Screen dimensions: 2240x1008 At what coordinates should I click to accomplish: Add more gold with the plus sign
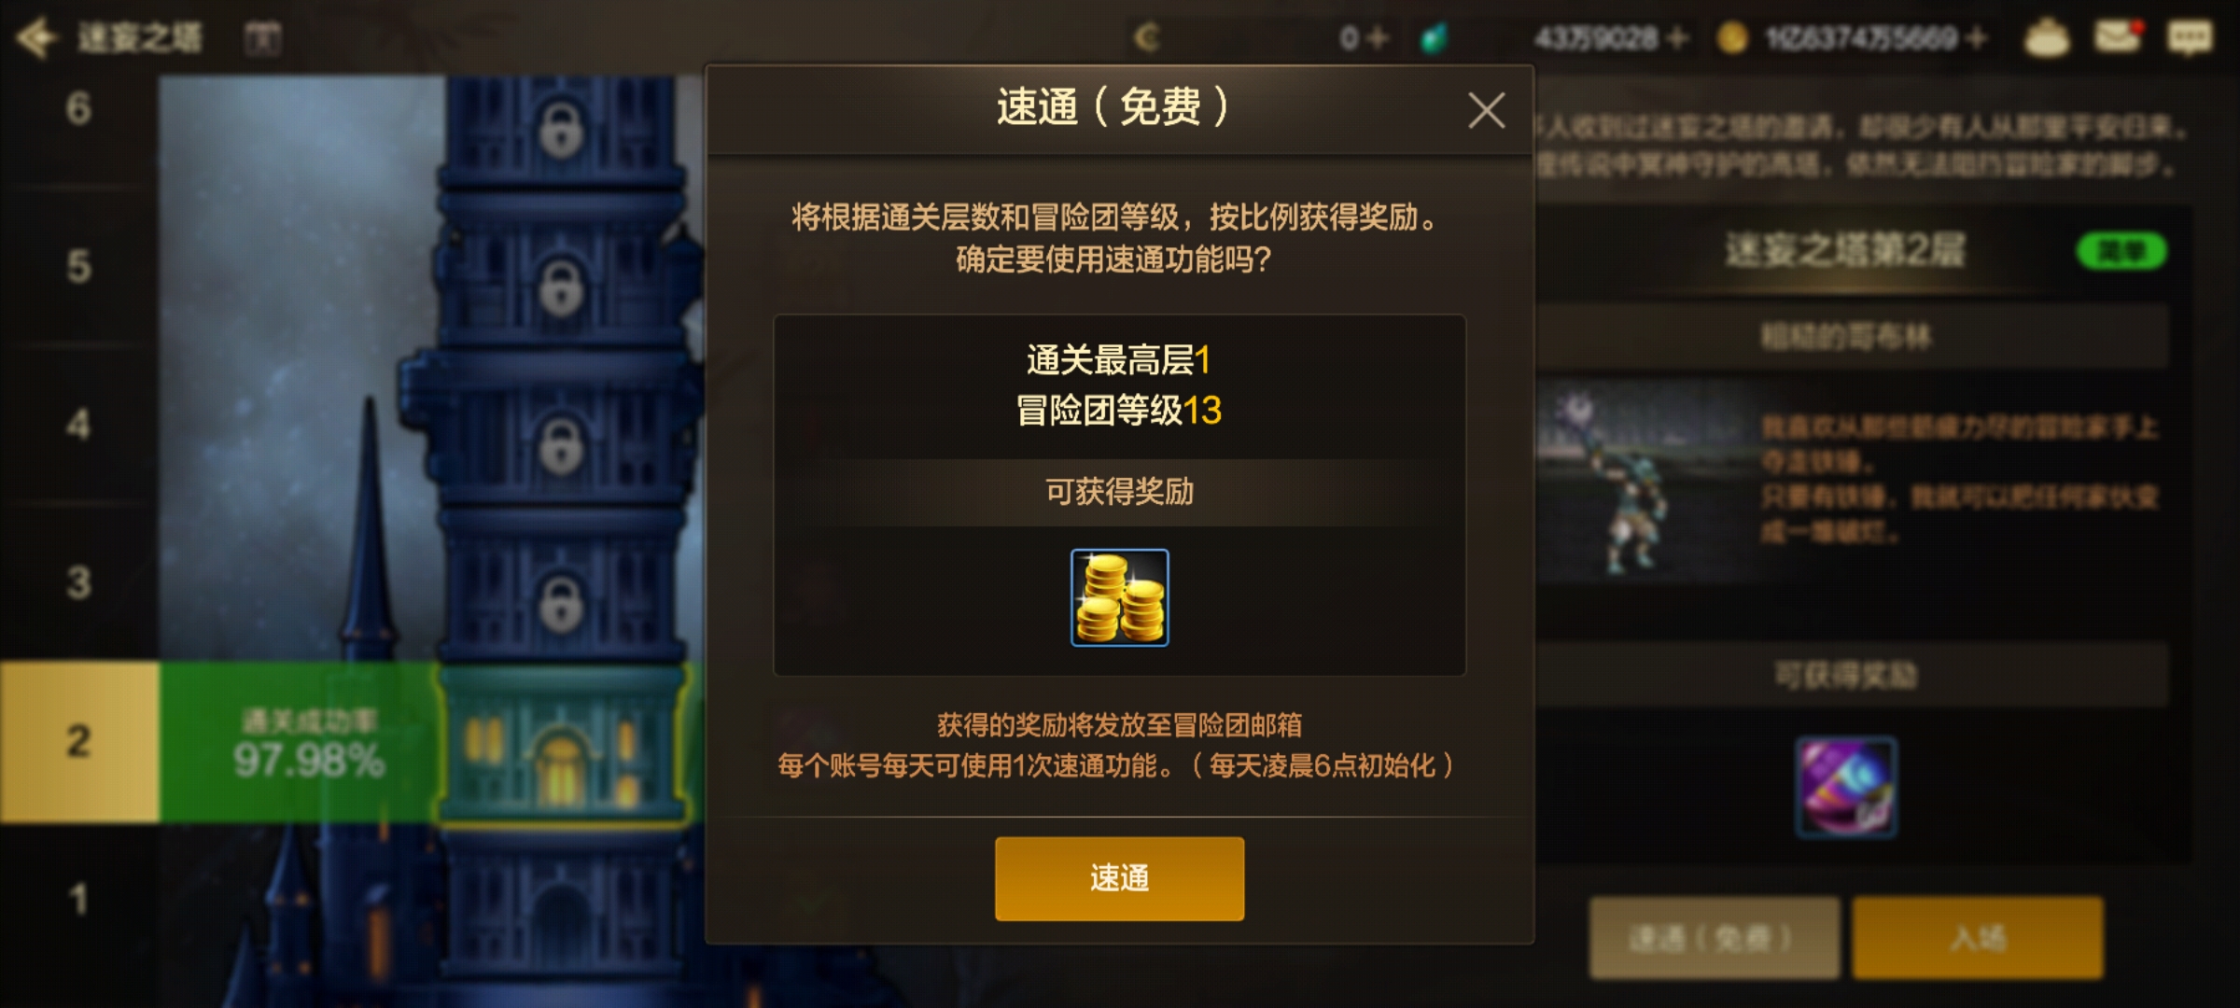(x=1976, y=37)
